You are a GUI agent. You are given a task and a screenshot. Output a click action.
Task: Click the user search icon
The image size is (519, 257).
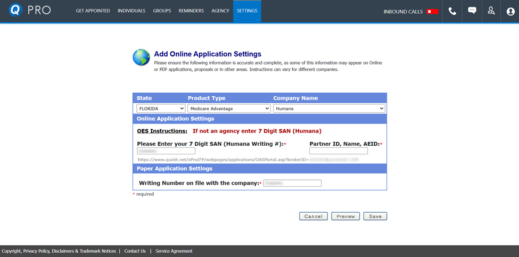click(x=491, y=11)
